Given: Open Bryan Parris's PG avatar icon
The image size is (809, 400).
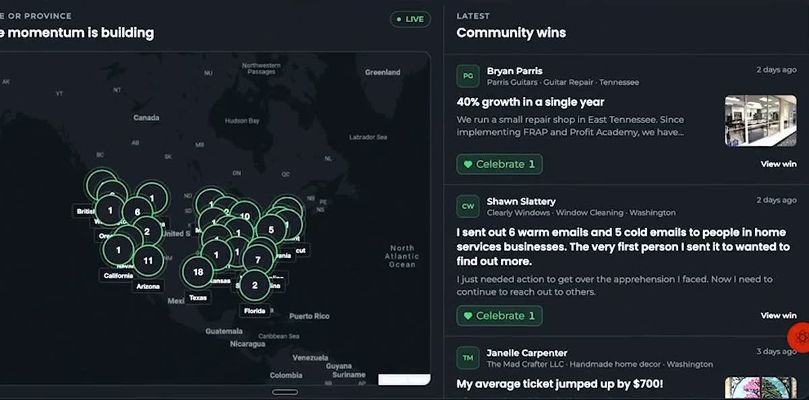Looking at the screenshot, I should (x=468, y=76).
